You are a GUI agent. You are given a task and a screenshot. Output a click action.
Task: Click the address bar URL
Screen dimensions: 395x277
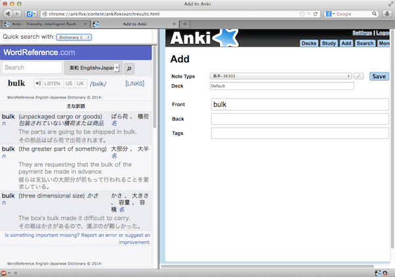(104, 14)
